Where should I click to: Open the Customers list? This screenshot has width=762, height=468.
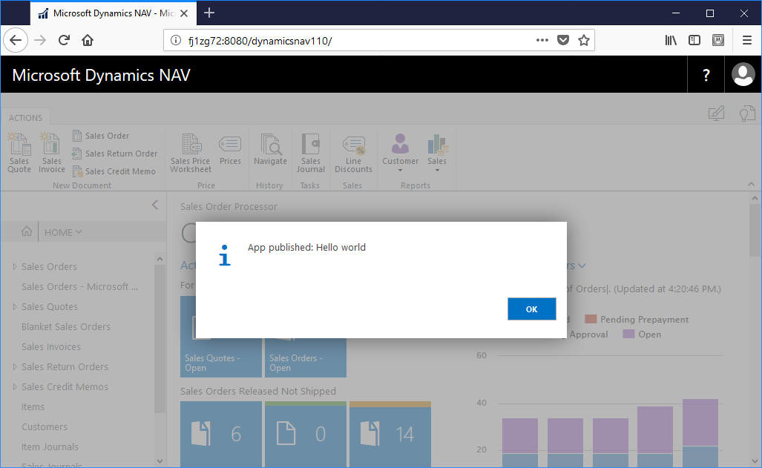[45, 426]
